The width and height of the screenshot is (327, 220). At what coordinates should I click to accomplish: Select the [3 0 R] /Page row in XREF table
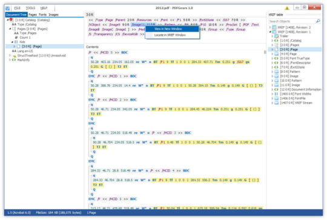tap(296, 50)
